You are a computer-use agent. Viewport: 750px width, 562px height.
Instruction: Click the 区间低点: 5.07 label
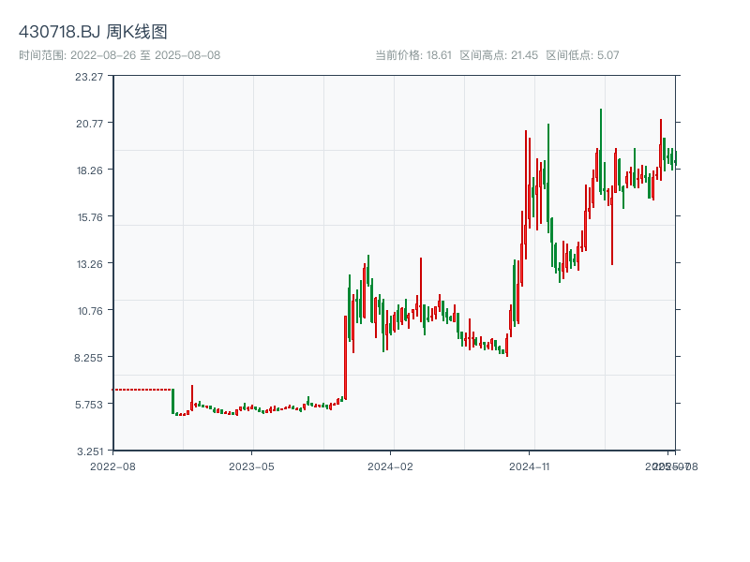coord(582,55)
